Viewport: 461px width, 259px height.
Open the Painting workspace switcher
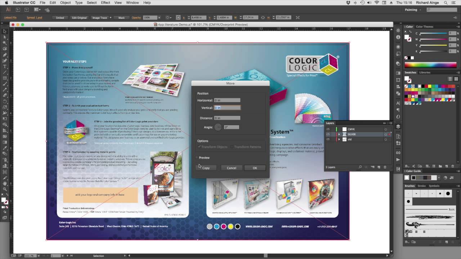(x=413, y=10)
